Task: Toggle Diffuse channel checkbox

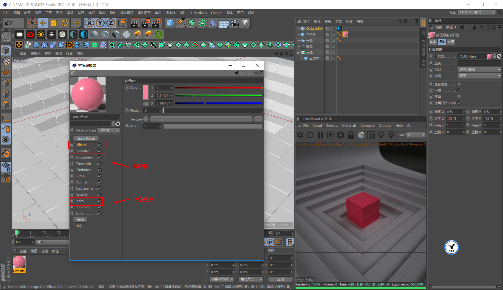Action: 100,145
